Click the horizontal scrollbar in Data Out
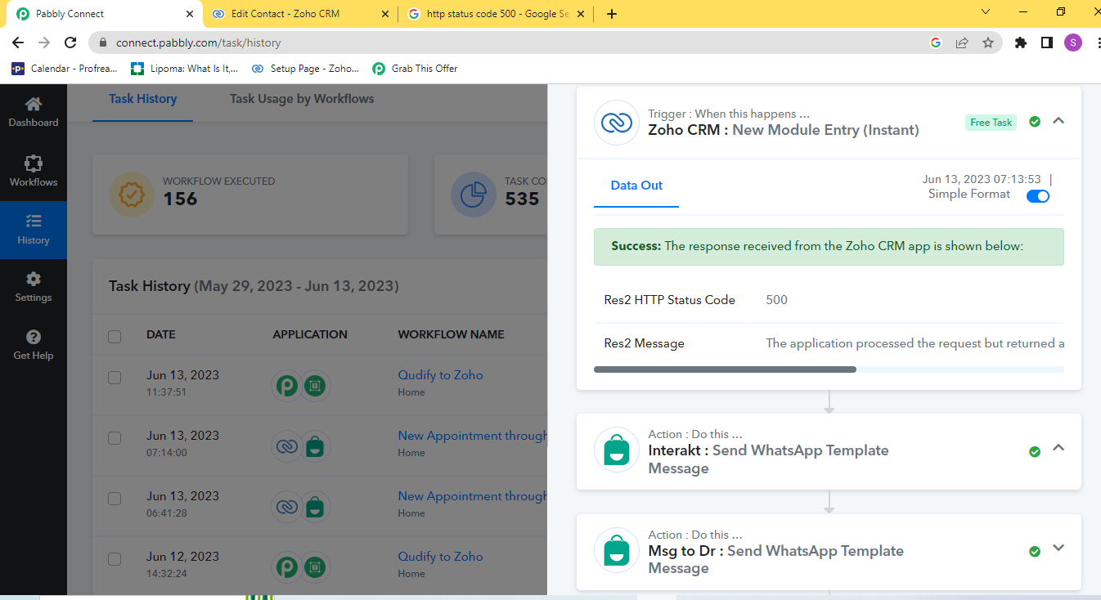 coord(725,369)
